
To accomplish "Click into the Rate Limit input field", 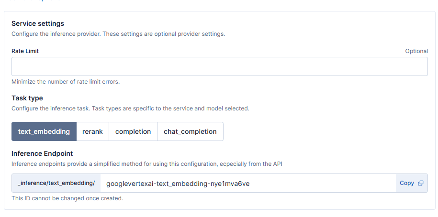I will point(219,66).
